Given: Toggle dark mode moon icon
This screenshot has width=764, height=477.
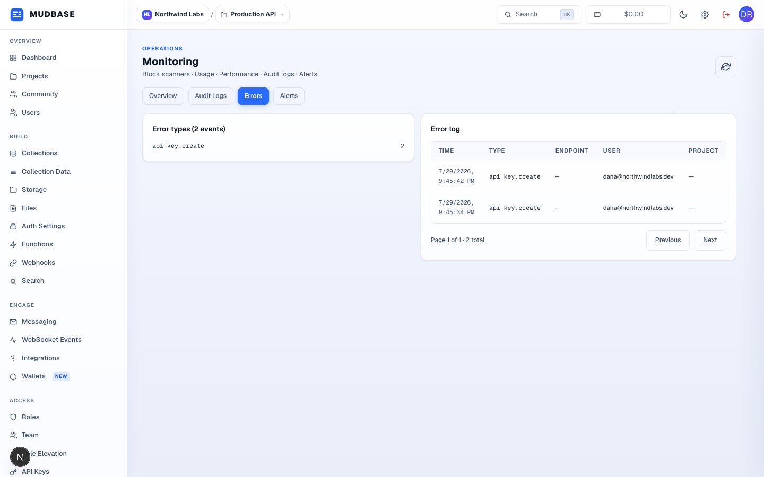Looking at the screenshot, I should tap(683, 15).
